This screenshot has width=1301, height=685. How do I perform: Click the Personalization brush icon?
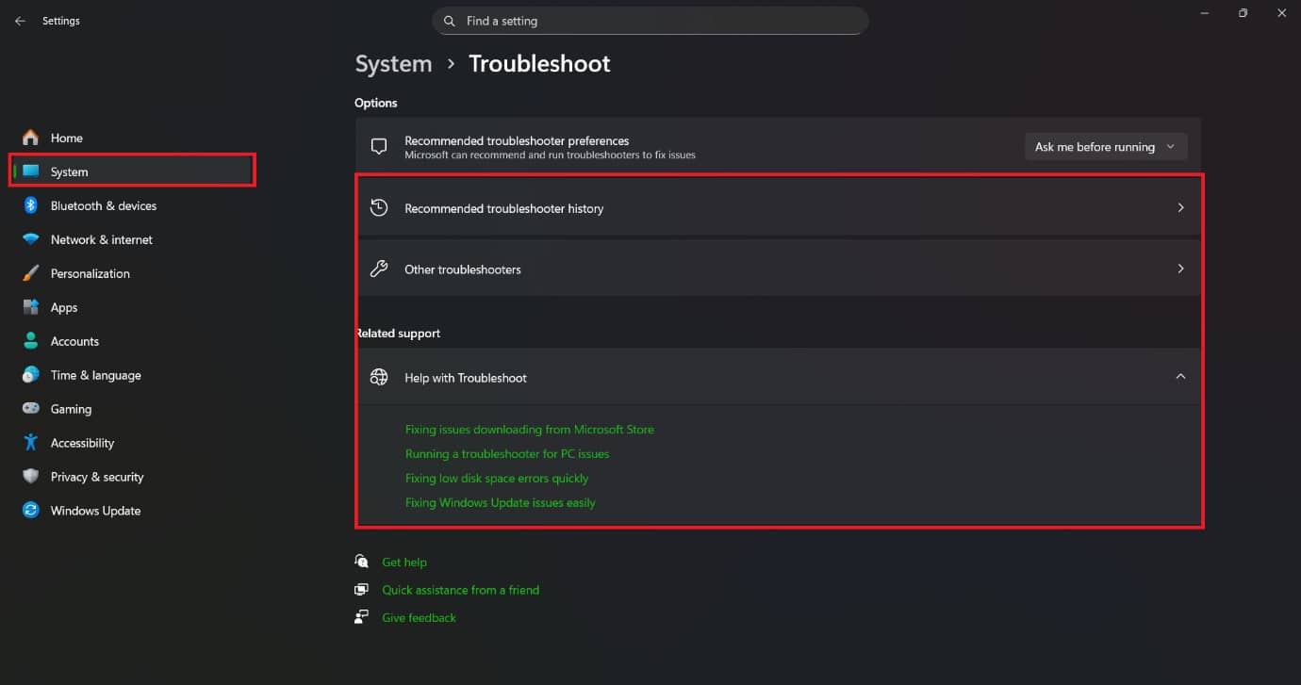click(30, 273)
